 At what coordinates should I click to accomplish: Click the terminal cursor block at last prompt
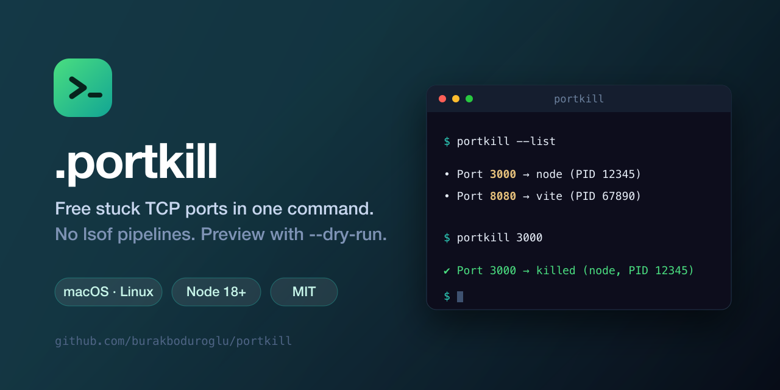[x=460, y=297]
